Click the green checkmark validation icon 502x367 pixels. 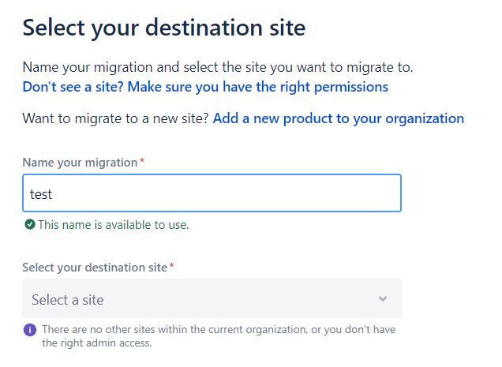click(x=30, y=225)
